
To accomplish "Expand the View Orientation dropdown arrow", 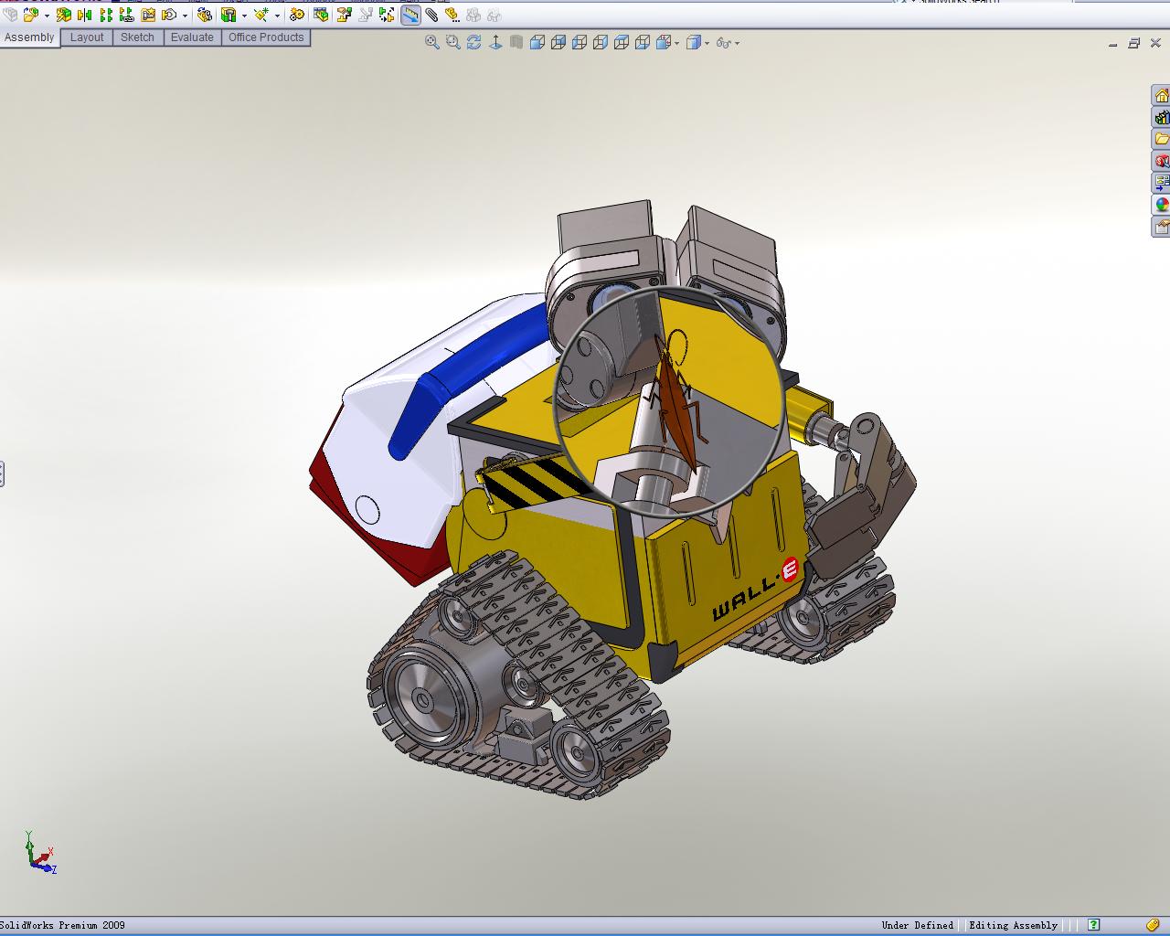I will (x=676, y=43).
